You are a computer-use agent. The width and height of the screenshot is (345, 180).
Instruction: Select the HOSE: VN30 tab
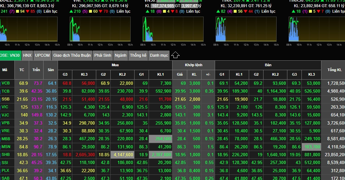10,55
